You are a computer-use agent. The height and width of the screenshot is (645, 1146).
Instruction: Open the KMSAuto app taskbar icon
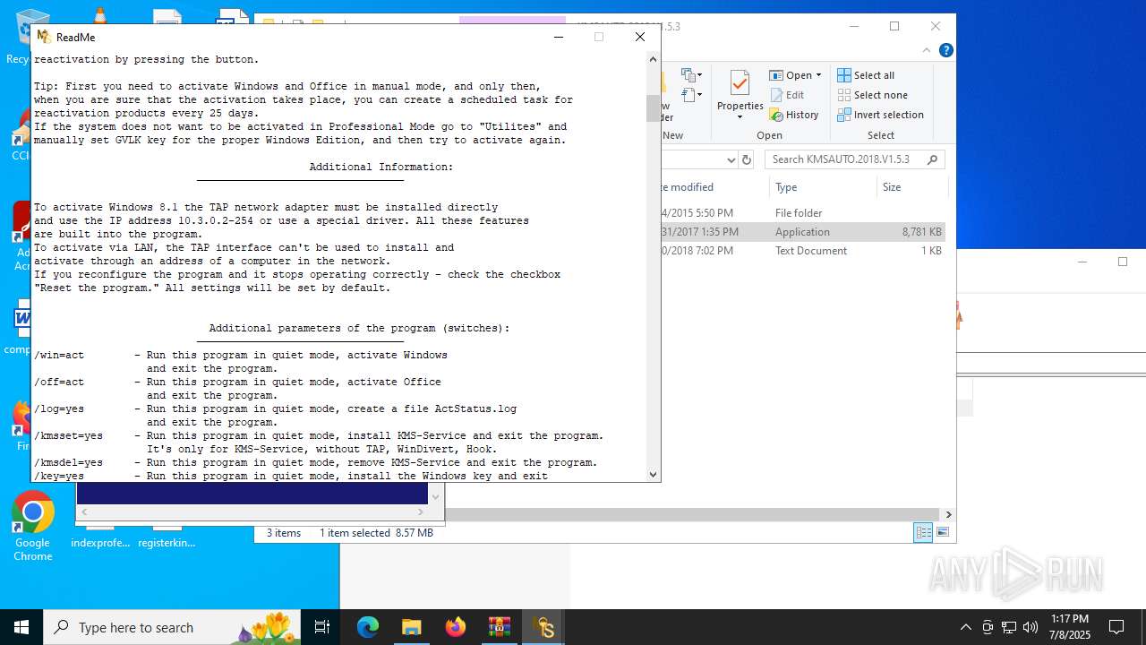543,627
